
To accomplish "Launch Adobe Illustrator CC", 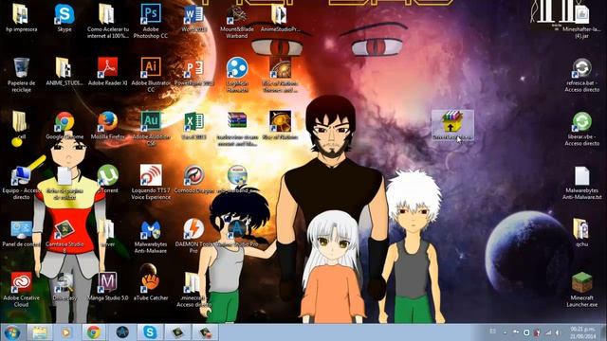I will 151,75.
